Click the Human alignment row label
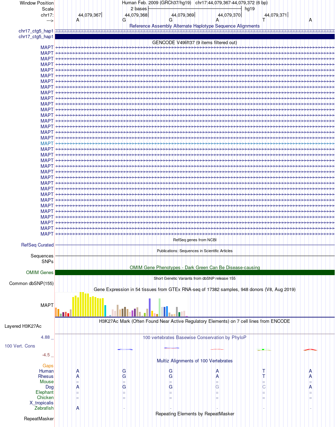 46,371
